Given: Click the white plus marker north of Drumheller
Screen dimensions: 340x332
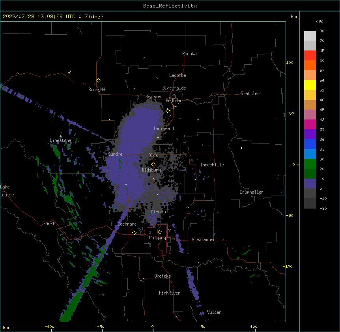Looking at the screenshot, I should [241, 148].
